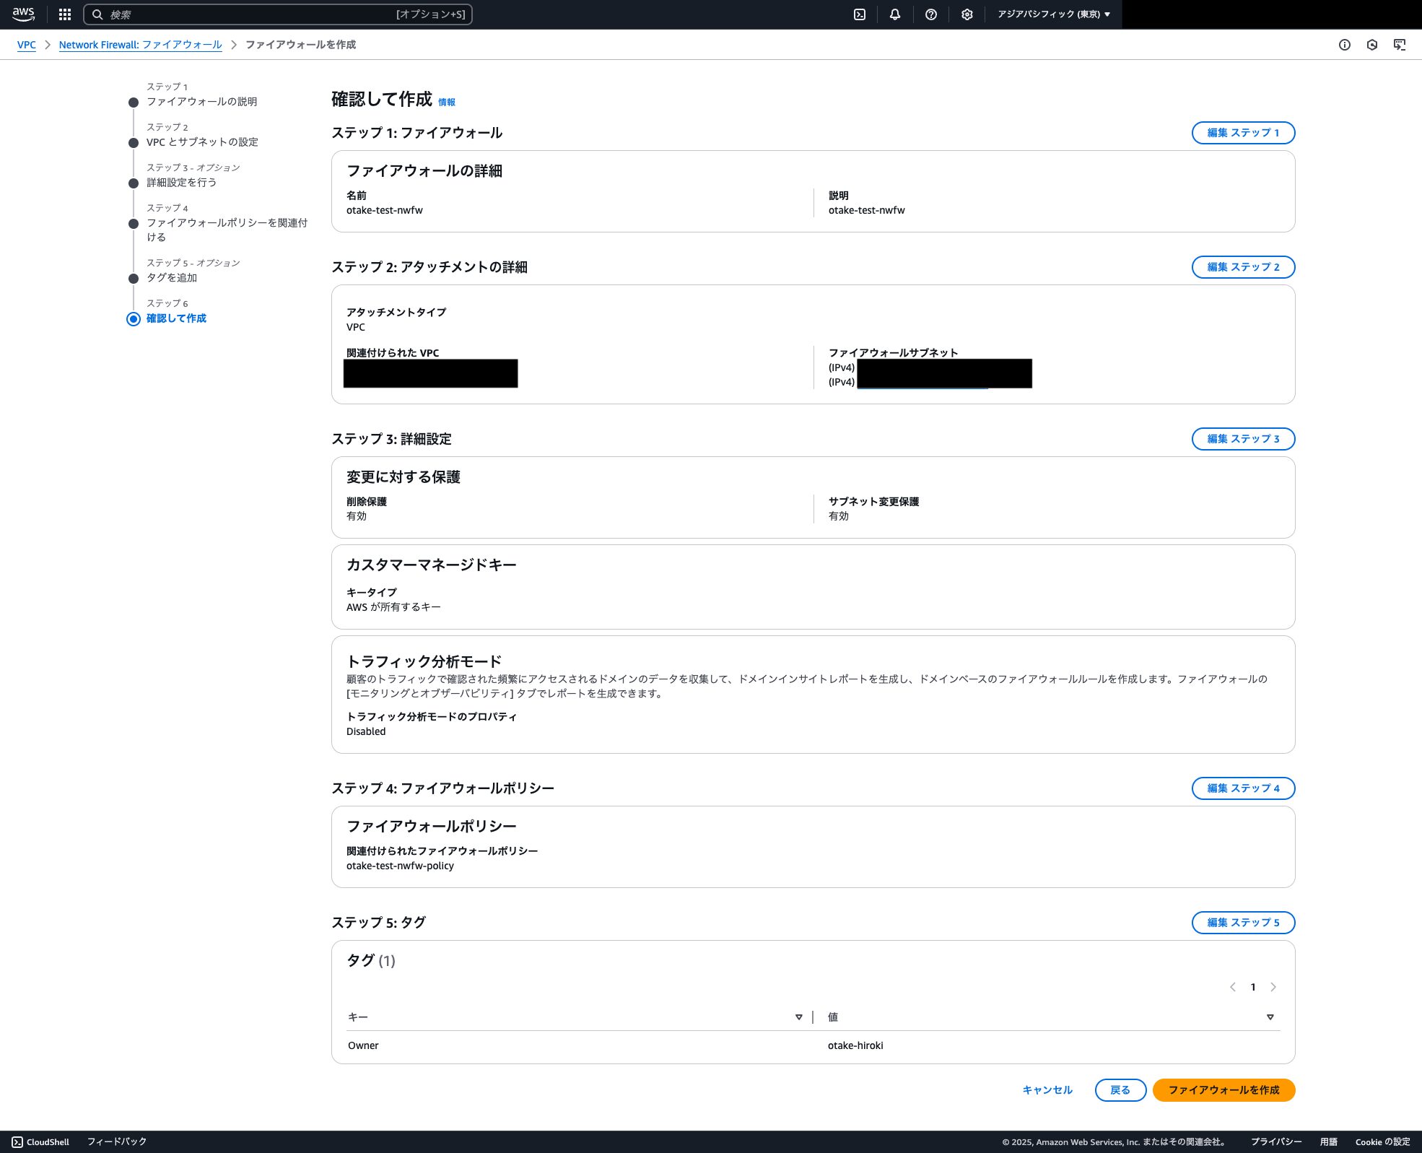Sort tags by キー column arrow
1422x1153 pixels.
[x=798, y=1017]
